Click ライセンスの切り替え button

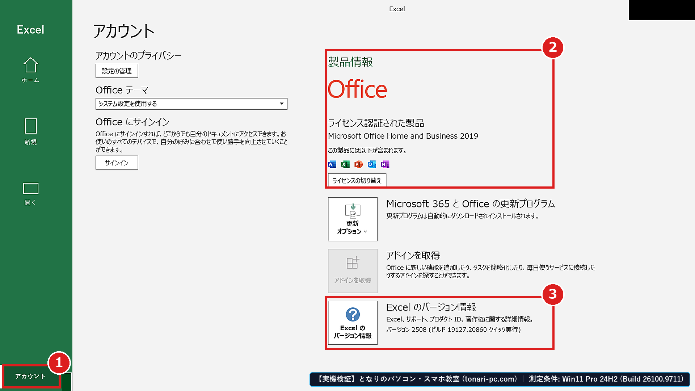click(357, 180)
